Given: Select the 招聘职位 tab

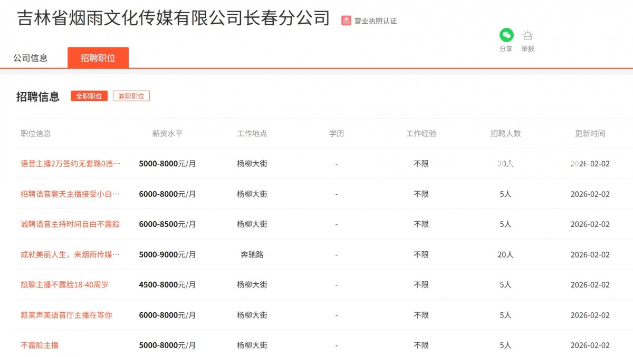Looking at the screenshot, I should coord(98,58).
